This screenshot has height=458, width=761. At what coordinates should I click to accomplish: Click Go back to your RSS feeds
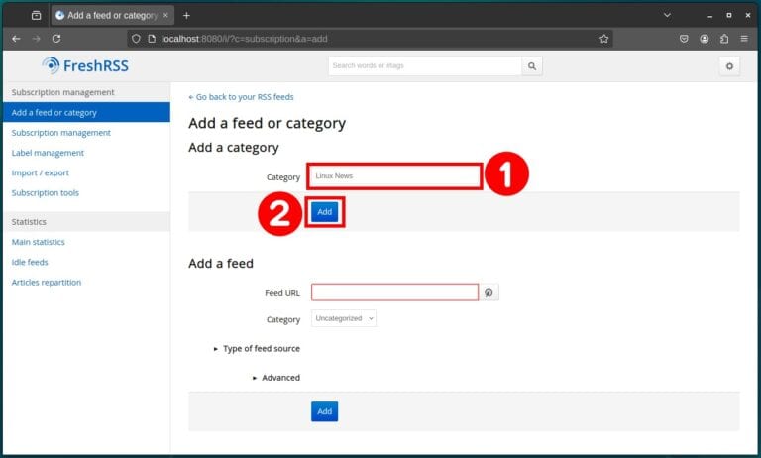tap(241, 97)
